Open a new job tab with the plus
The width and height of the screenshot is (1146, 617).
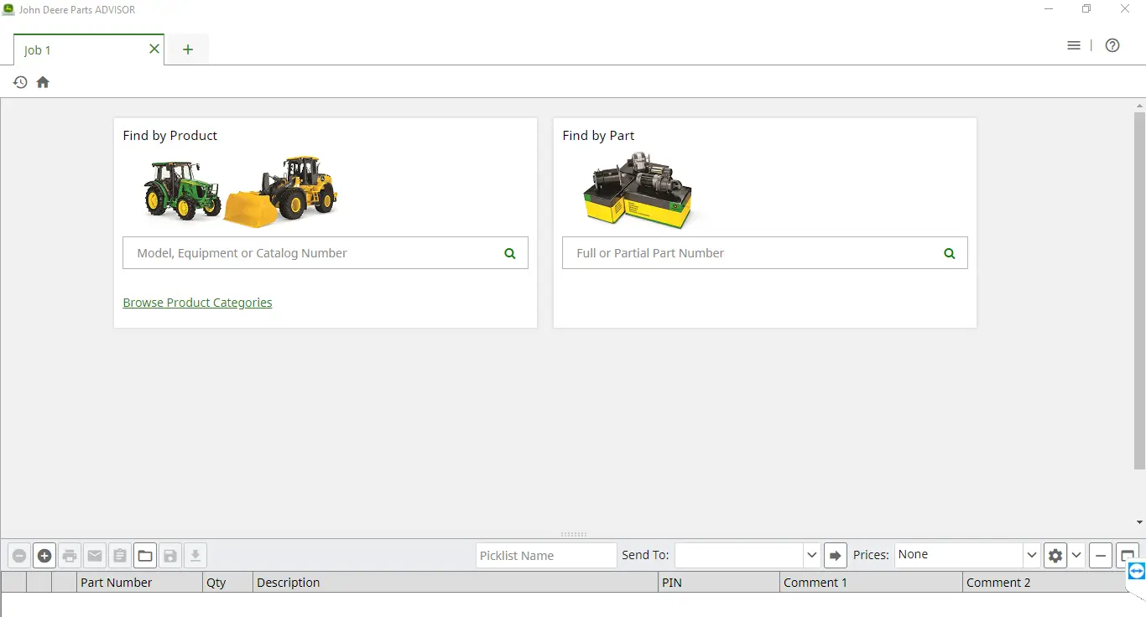pos(187,49)
